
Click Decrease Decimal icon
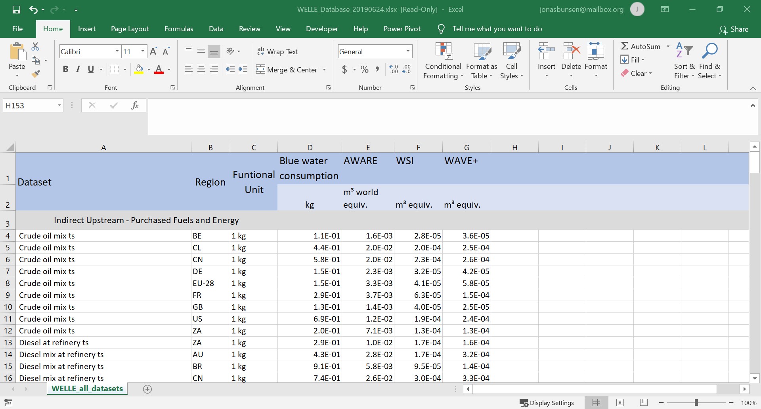406,70
